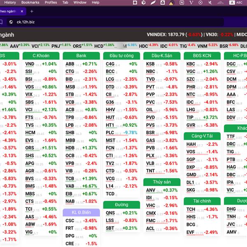
Task: Select the C.Khoán sector header
Action: pos(41,56)
